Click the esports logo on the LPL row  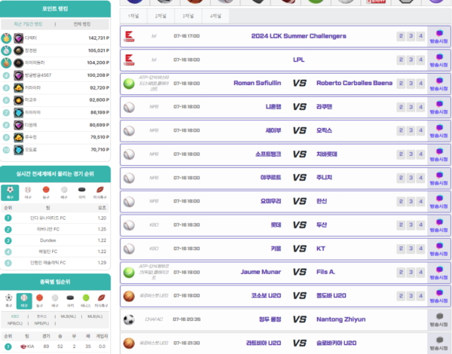(129, 60)
